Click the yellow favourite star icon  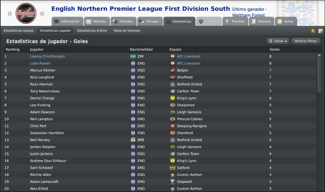pos(313,31)
